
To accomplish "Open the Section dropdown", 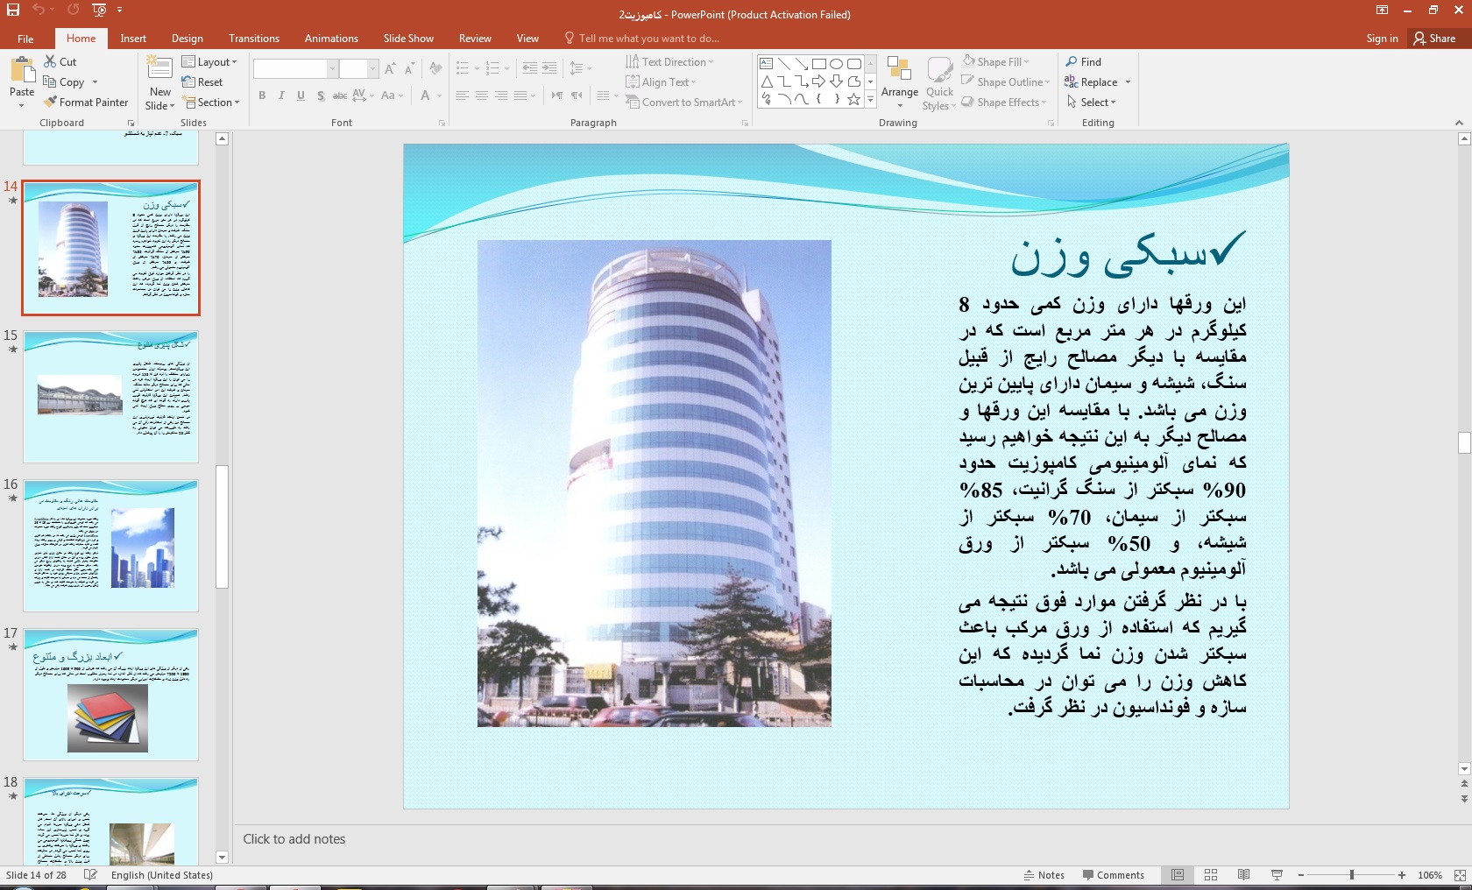I will pyautogui.click(x=210, y=102).
